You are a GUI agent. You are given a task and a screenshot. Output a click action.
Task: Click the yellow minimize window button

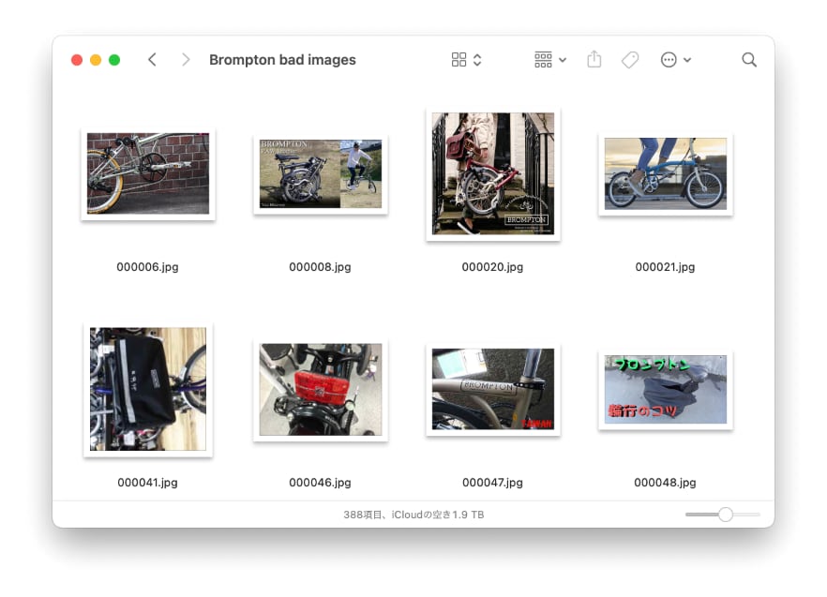point(96,60)
